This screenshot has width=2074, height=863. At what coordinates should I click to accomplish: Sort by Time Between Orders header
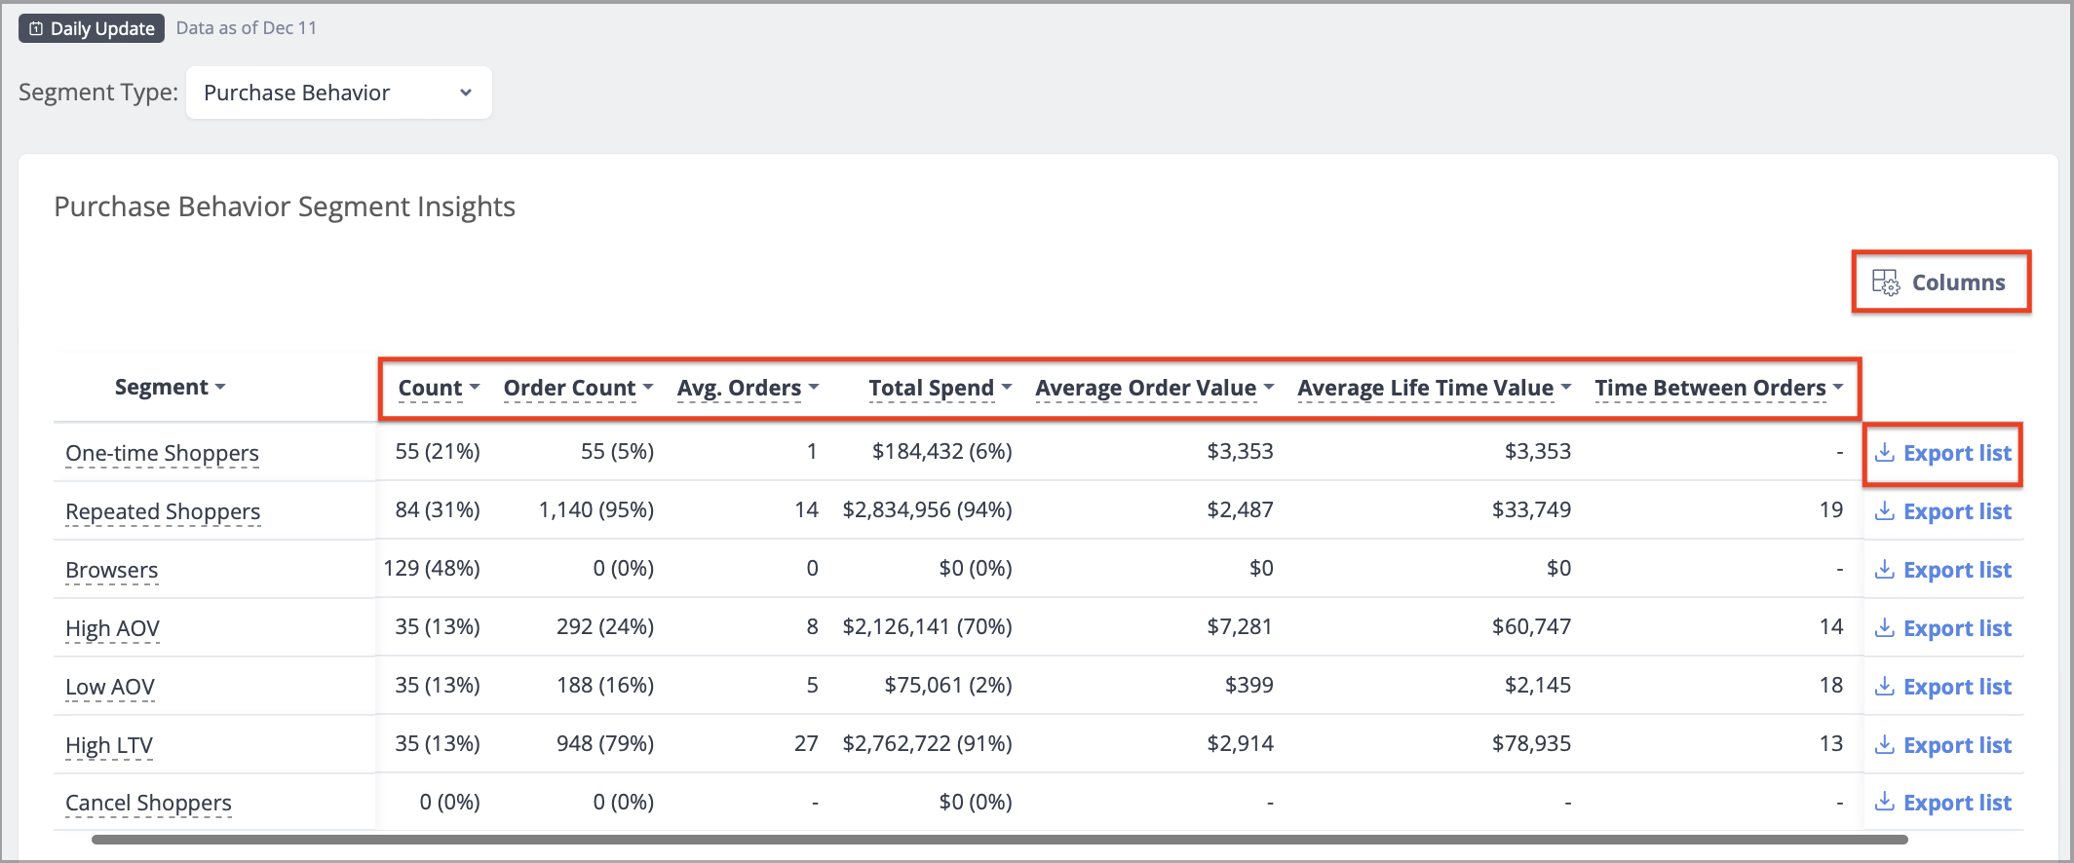click(1718, 388)
